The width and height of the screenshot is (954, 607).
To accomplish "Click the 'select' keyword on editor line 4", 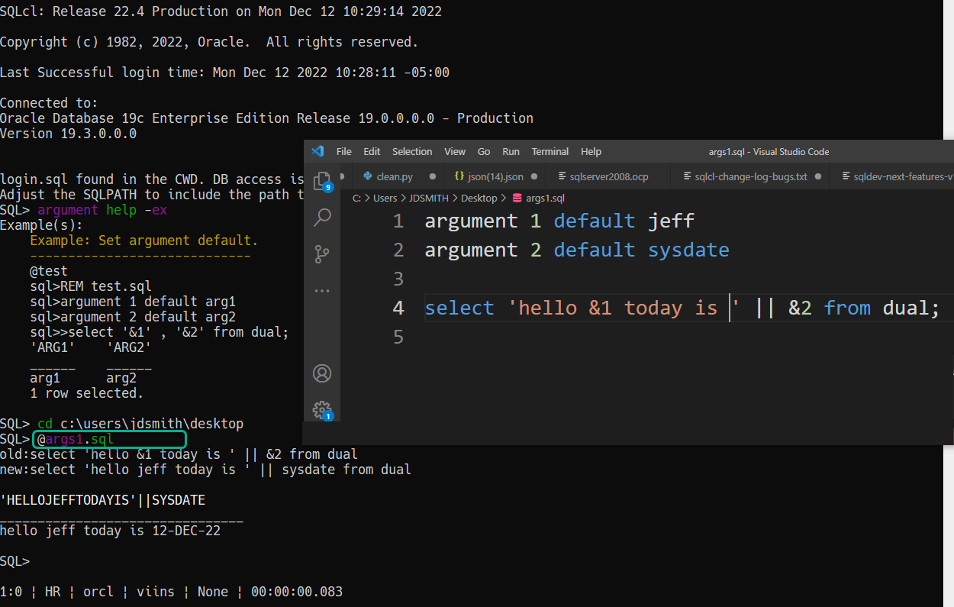I will [x=459, y=308].
